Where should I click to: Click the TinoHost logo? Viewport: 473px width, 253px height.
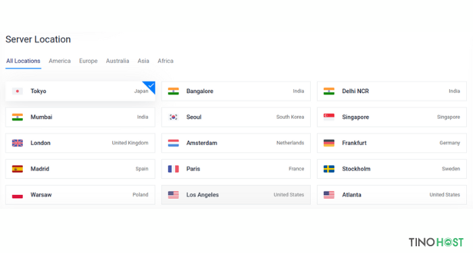click(436, 242)
